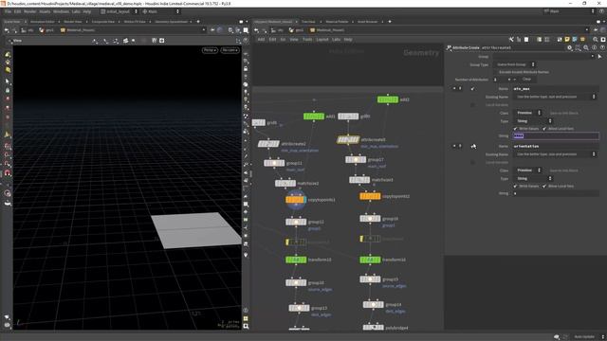Open Type dropdown for atx_max attribute
This screenshot has height=341, width=607.
[x=533, y=121]
